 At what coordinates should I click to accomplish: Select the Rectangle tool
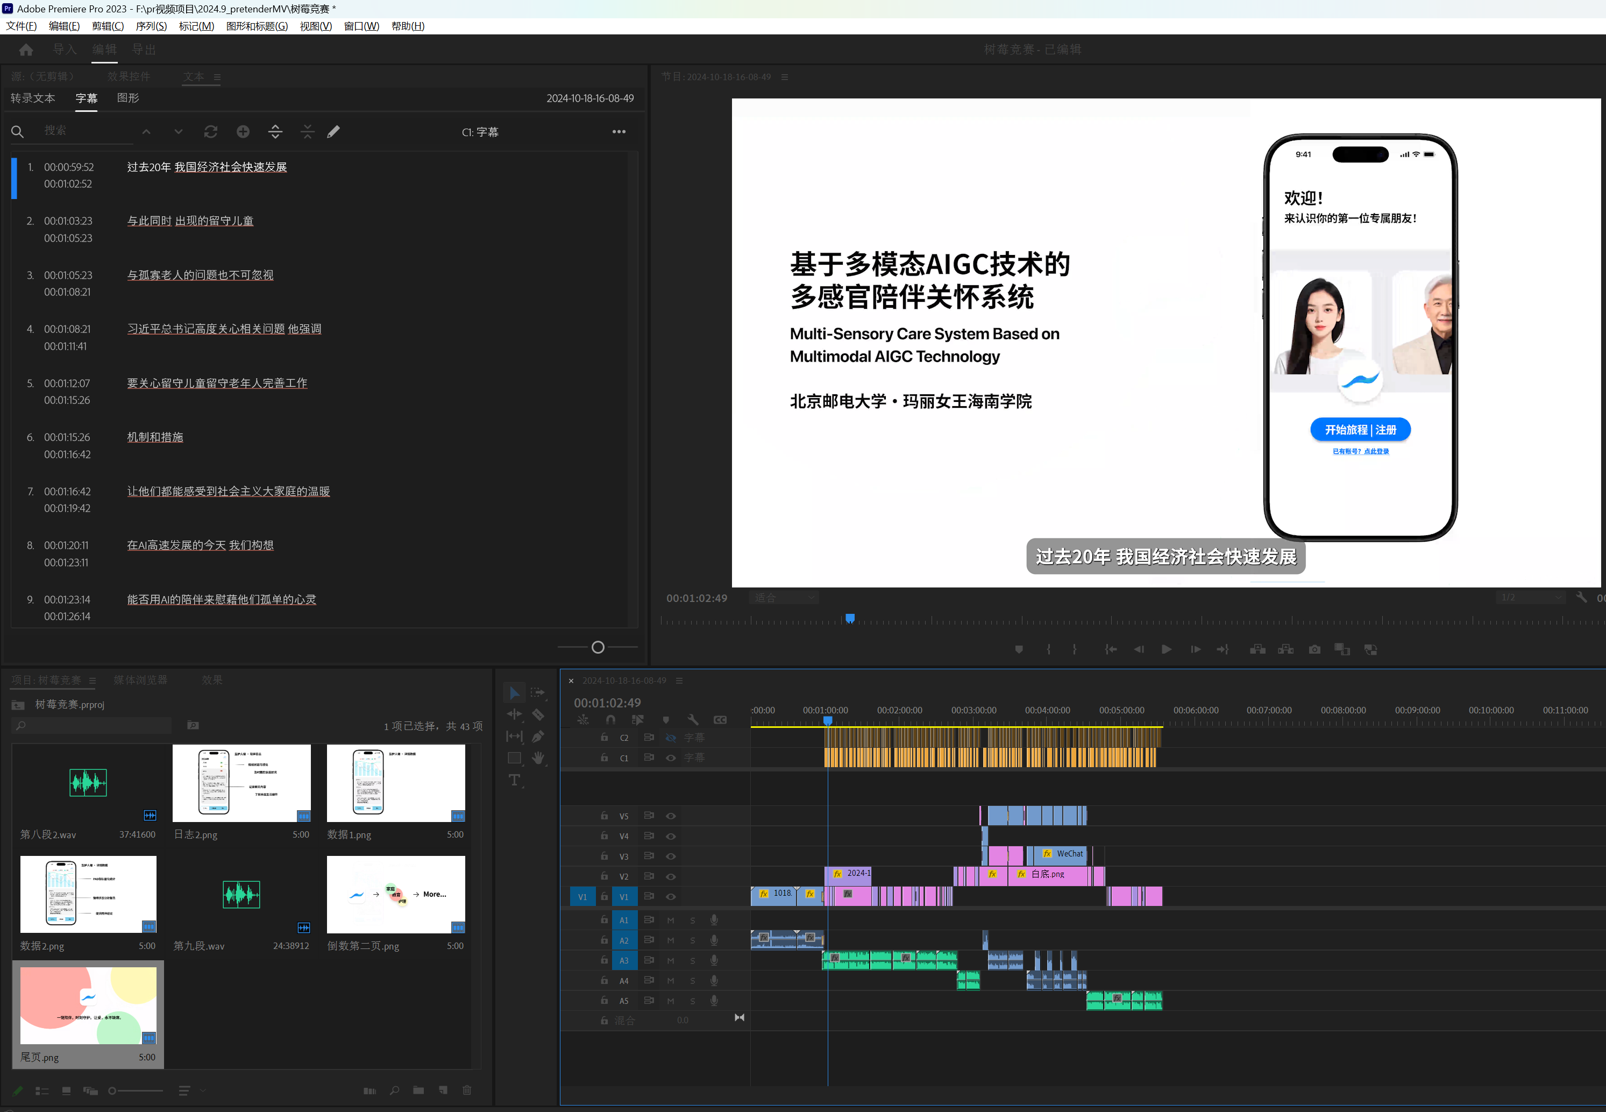click(x=514, y=758)
